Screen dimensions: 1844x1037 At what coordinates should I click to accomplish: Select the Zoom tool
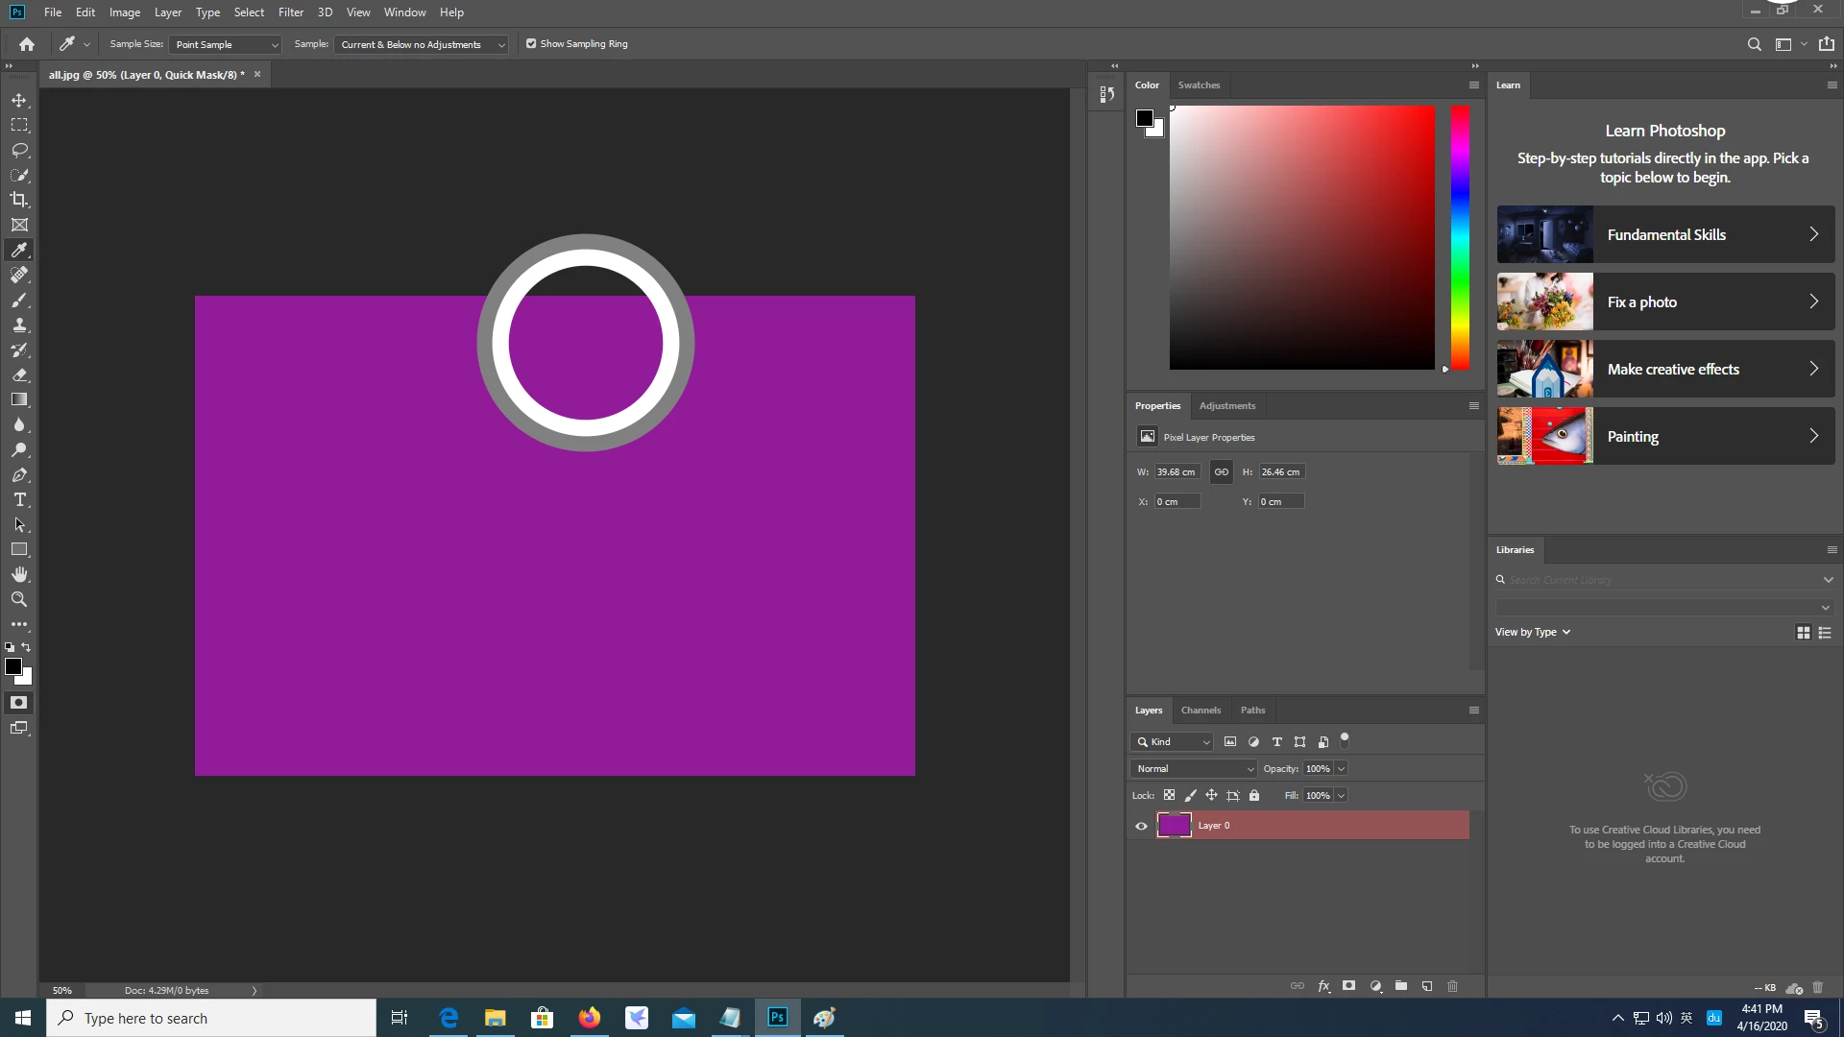19,599
